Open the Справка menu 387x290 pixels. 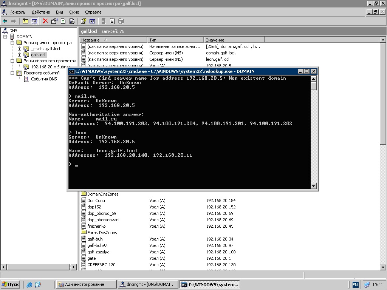(93, 12)
